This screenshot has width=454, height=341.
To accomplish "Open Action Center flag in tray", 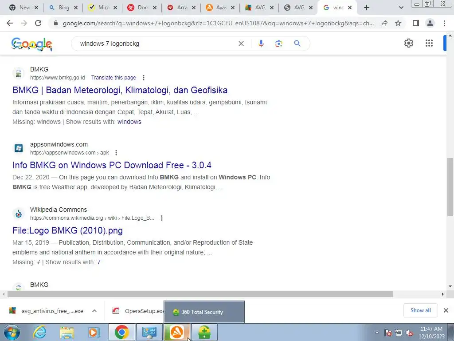I will [388, 333].
